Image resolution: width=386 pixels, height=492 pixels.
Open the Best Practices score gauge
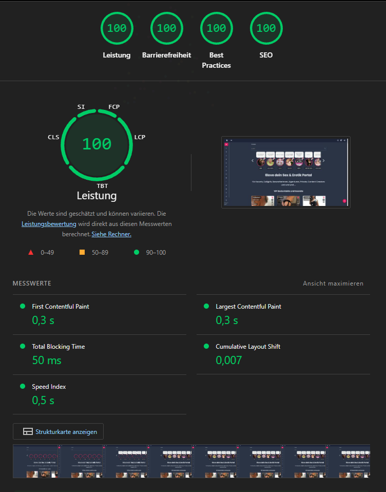[216, 28]
